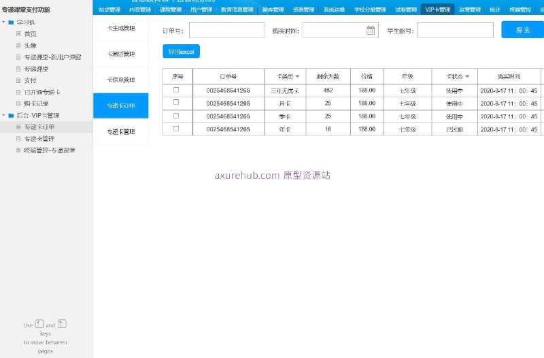Collapse the 学习机 tree node arrow
Screen dimensions: 544x358
coord(3,22)
